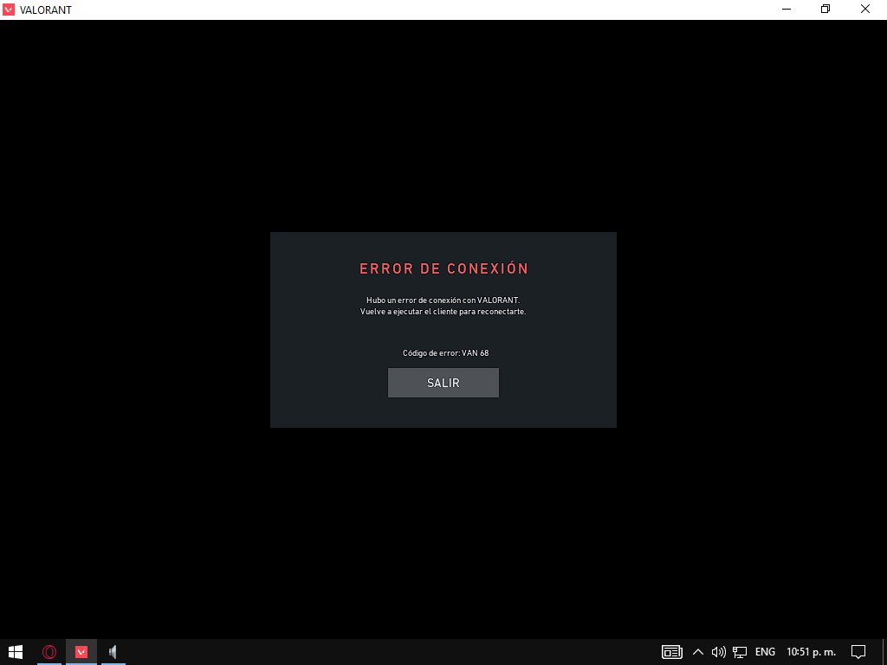Click 'Hubo un error de conexión con VALORANT.' text

443,300
